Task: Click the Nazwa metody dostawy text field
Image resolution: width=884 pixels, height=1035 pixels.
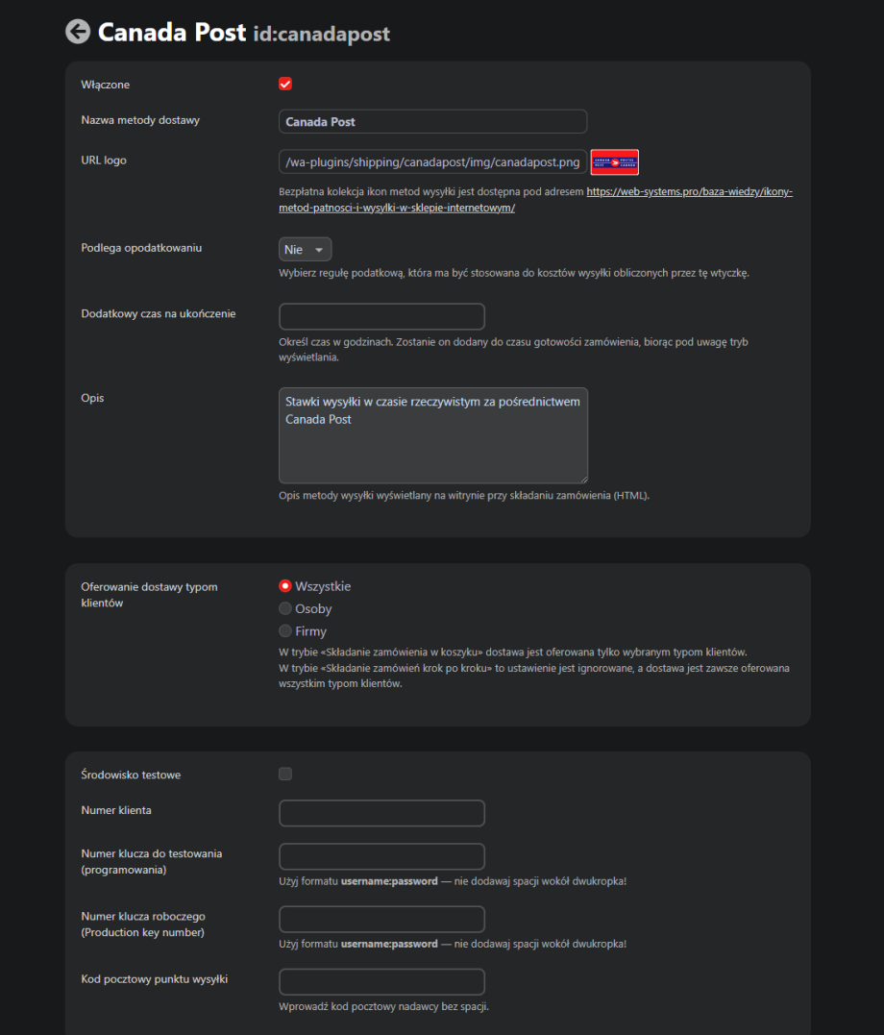Action: 432,122
